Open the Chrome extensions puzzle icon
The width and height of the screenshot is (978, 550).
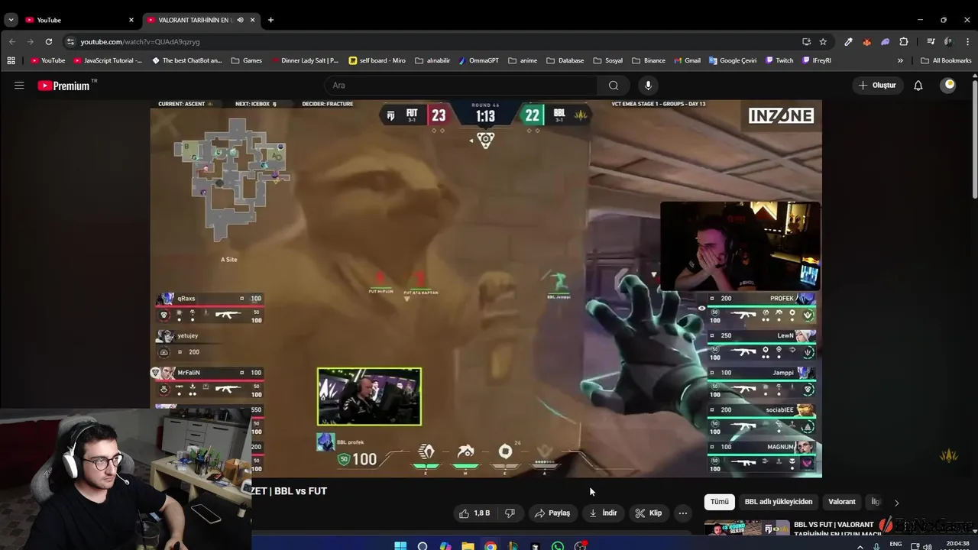click(x=904, y=41)
